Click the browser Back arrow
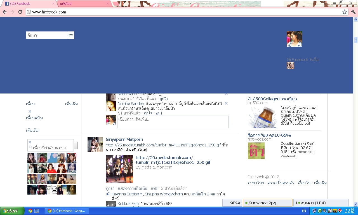The width and height of the screenshot is (358, 215). point(4,12)
